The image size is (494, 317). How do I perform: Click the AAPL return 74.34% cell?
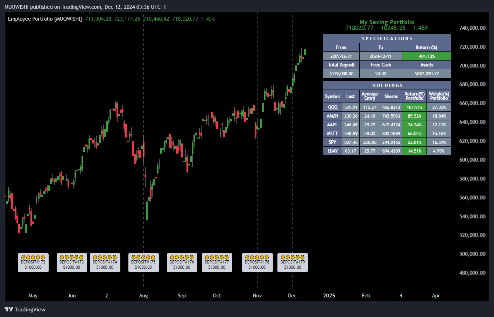(x=415, y=125)
